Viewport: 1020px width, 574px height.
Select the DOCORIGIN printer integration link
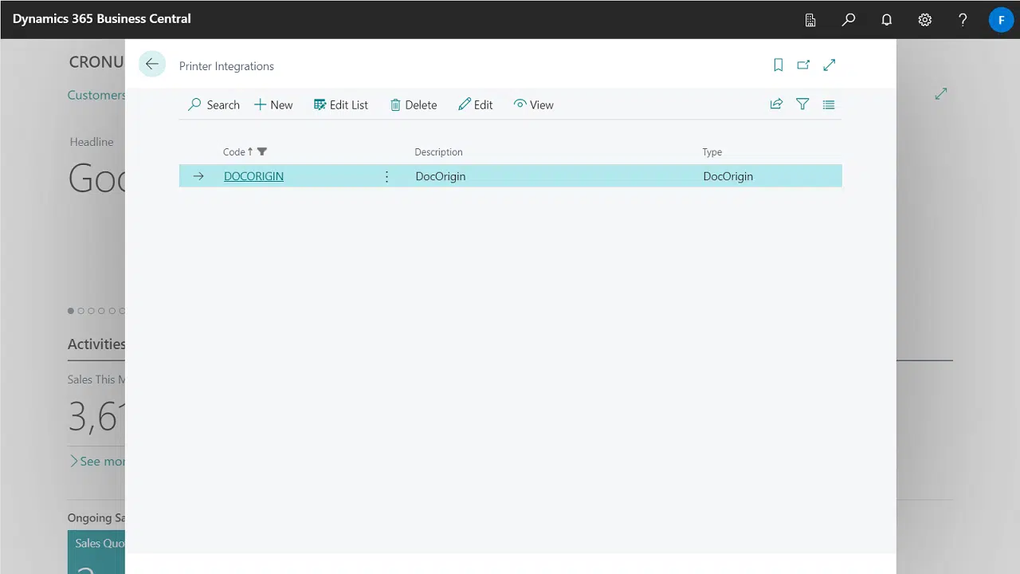253,176
